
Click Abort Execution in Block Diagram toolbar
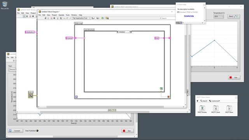(51, 18)
